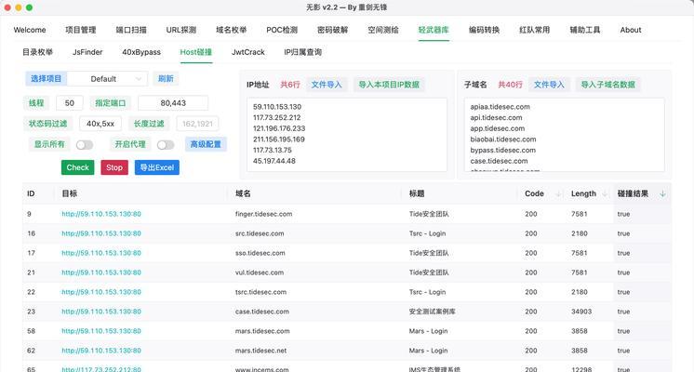Switch to the Welcome tab
Image resolution: width=694 pixels, height=372 pixels.
[30, 30]
